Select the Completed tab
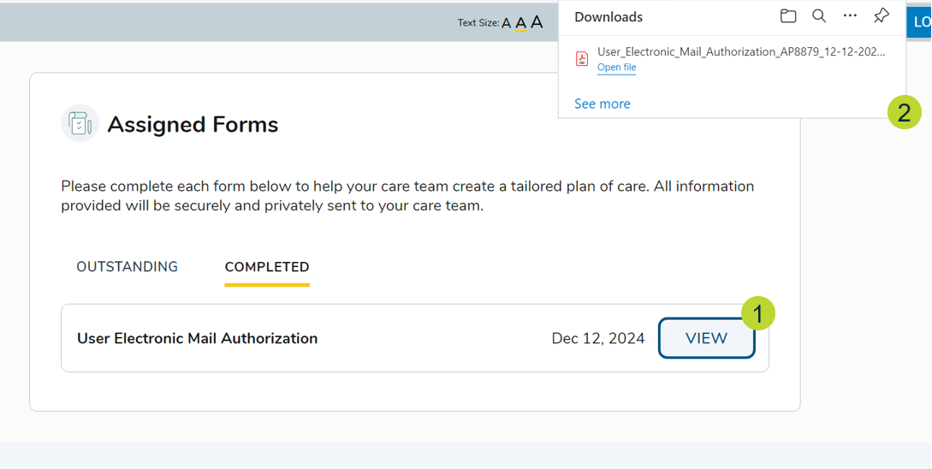Image resolution: width=932 pixels, height=469 pixels. pos(267,267)
